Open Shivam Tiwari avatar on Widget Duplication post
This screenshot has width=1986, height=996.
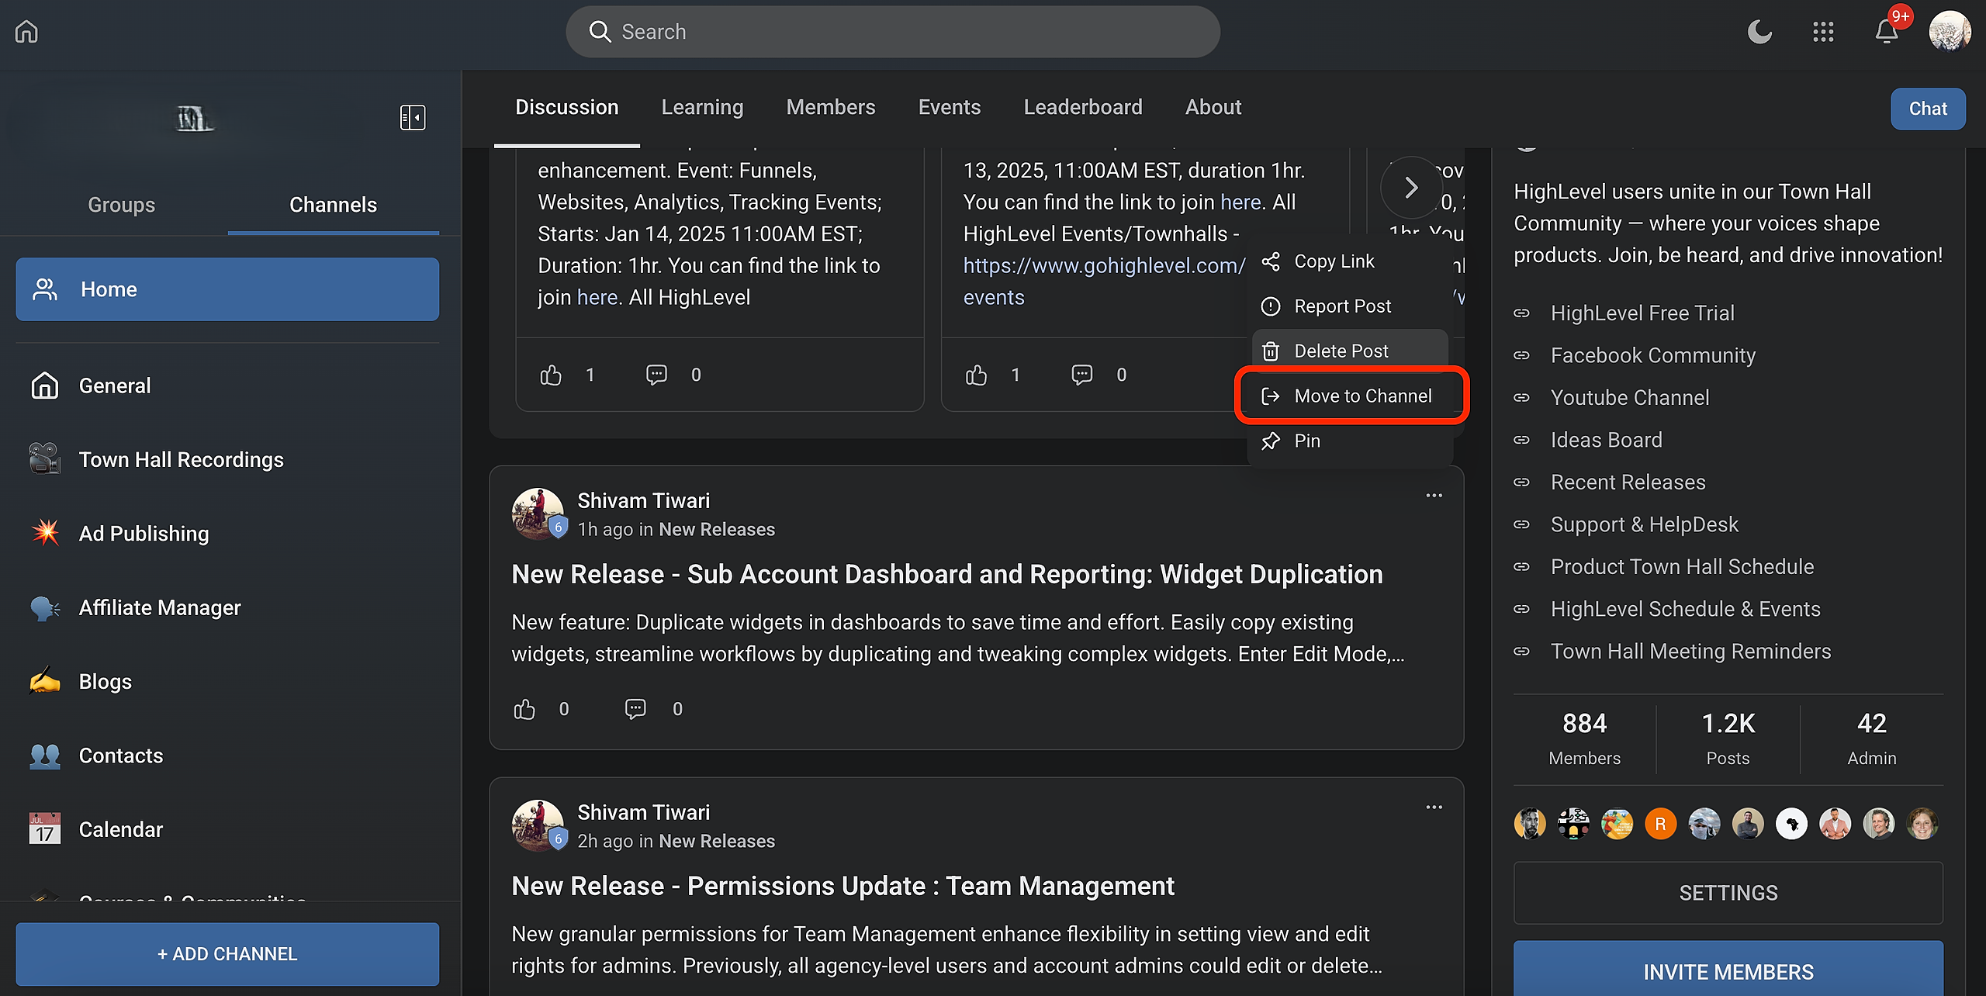pos(538,513)
